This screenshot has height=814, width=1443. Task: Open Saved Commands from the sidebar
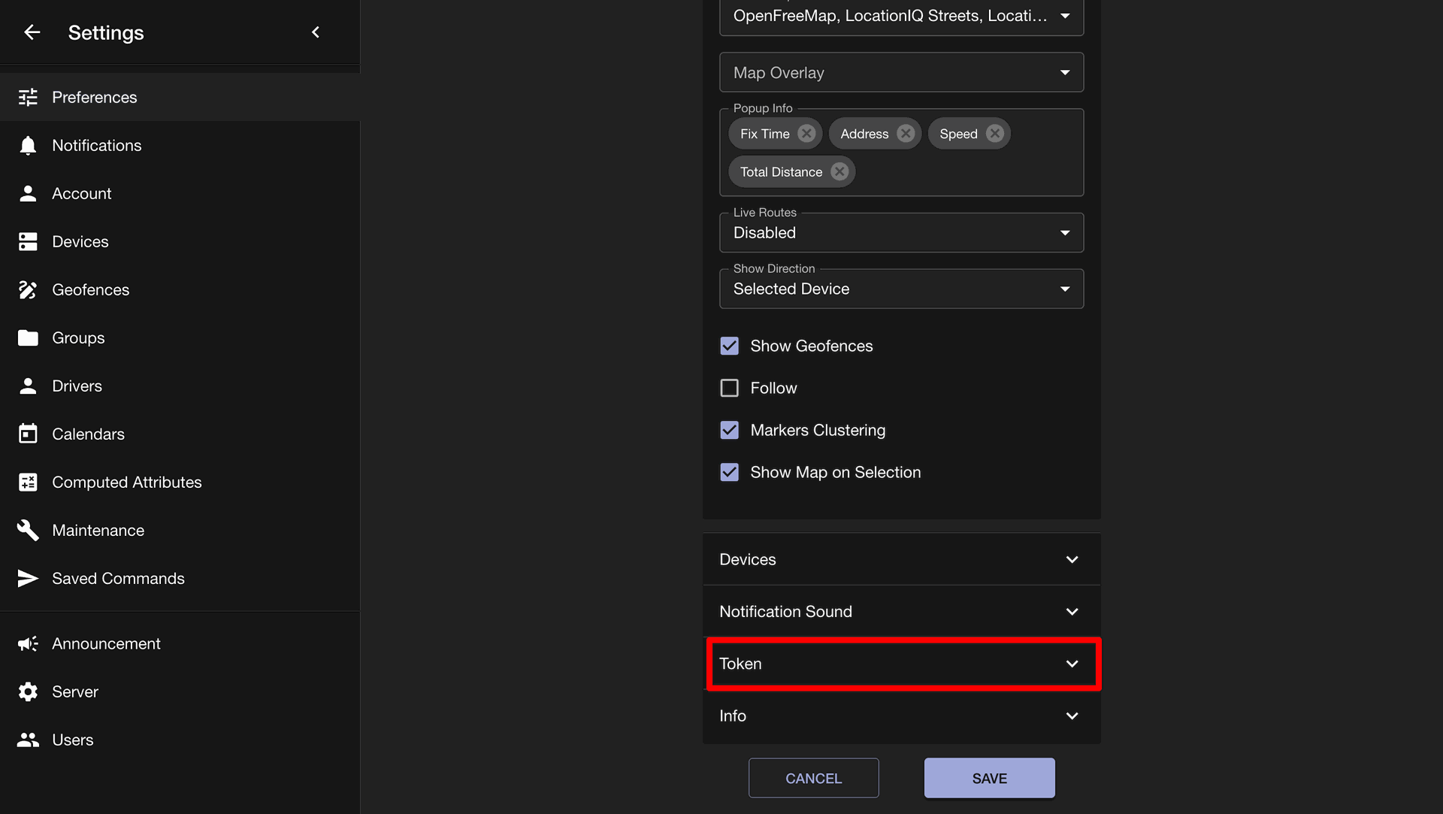[x=180, y=578]
